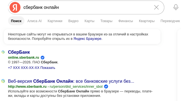Open 'Веб-версия СберБанк Онлайн' result title
The image size is (181, 101).
[x=71, y=81]
